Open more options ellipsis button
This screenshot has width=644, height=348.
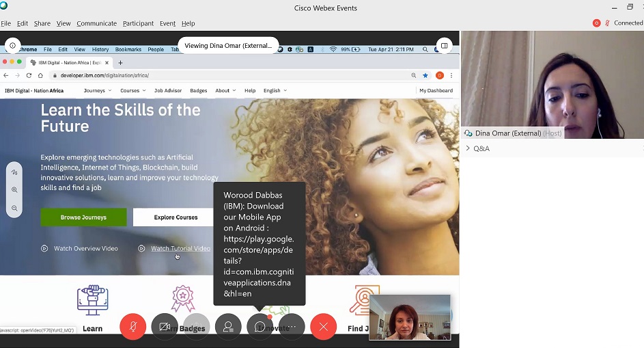pyautogui.click(x=292, y=327)
